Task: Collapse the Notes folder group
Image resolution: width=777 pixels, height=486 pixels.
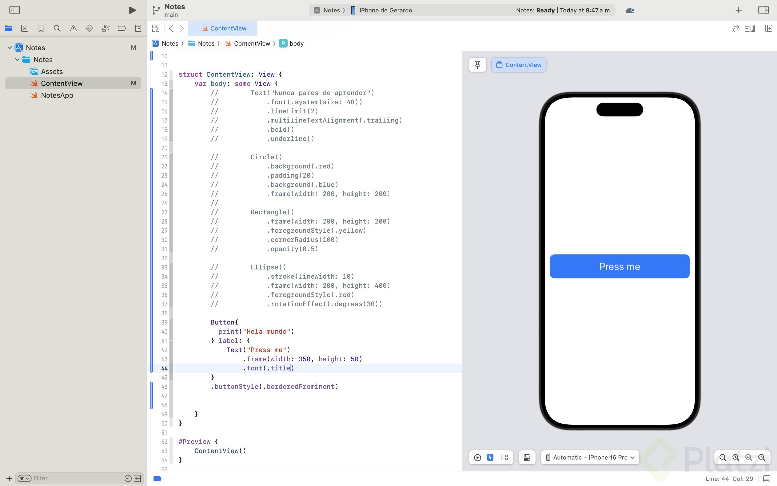Action: (17, 59)
